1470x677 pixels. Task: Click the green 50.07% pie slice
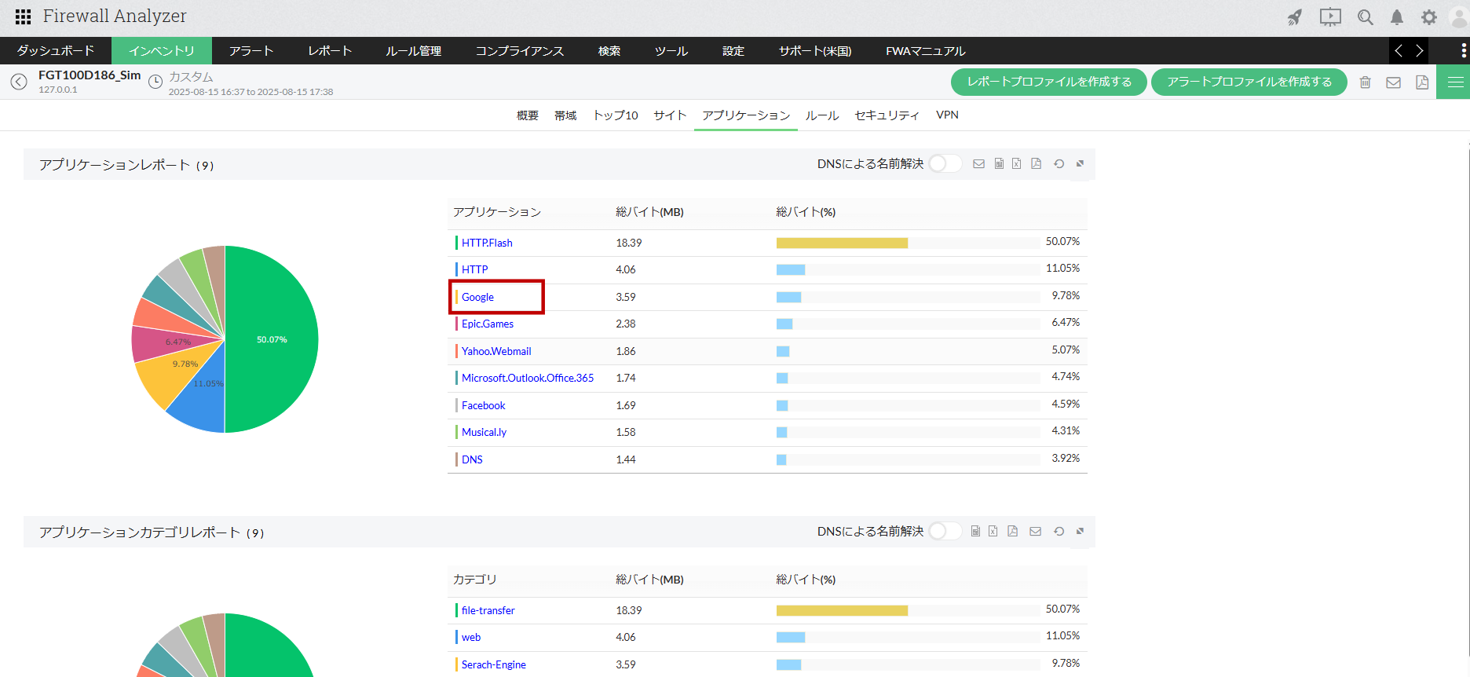click(272, 339)
